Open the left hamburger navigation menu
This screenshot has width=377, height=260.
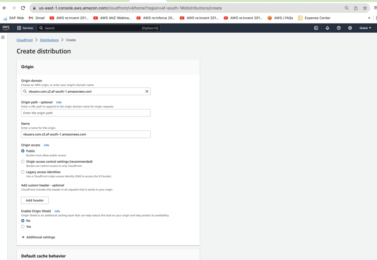[3, 37]
